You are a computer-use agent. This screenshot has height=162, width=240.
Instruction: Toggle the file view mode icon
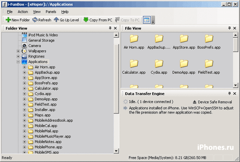click(x=147, y=20)
